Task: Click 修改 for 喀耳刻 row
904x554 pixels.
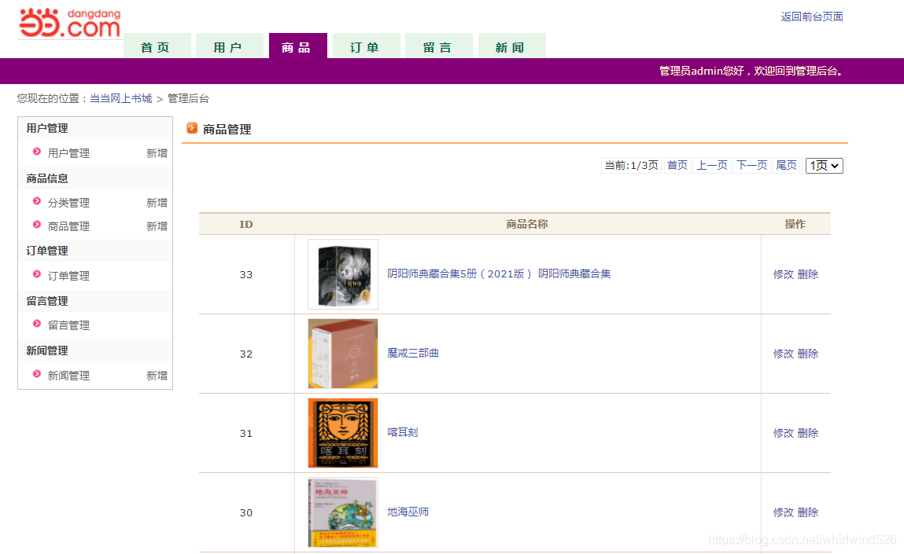Action: 783,433
